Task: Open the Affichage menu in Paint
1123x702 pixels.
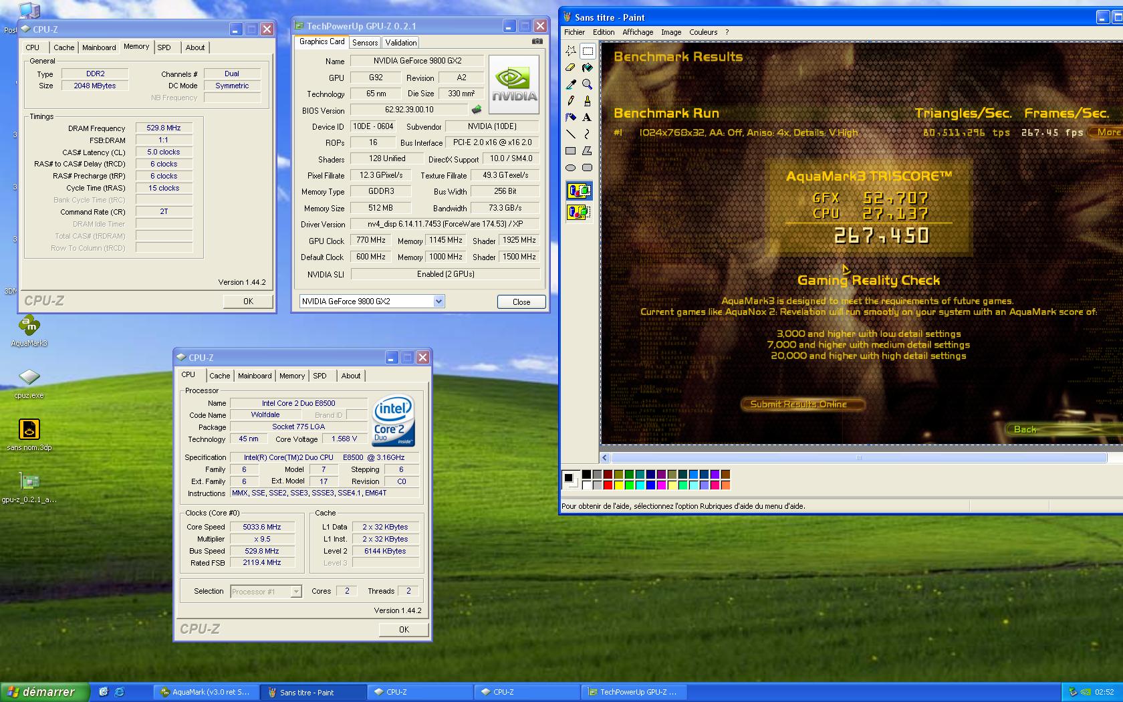Action: [x=638, y=32]
